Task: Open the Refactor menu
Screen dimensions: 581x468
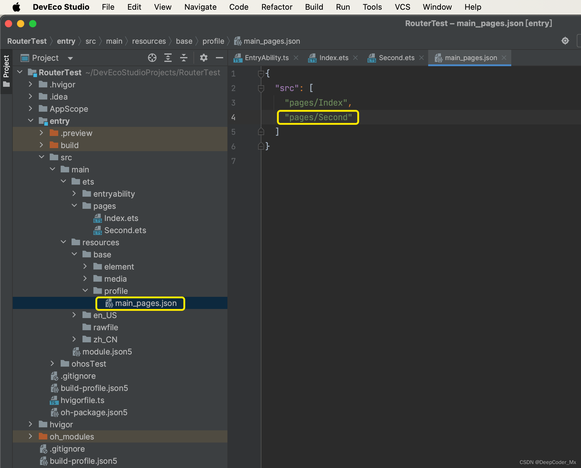Action: [x=277, y=7]
